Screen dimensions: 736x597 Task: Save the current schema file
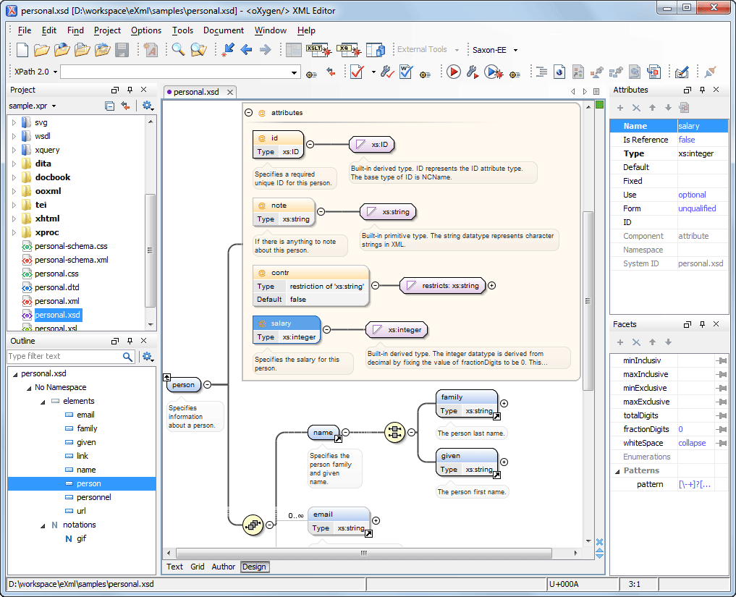tap(122, 49)
